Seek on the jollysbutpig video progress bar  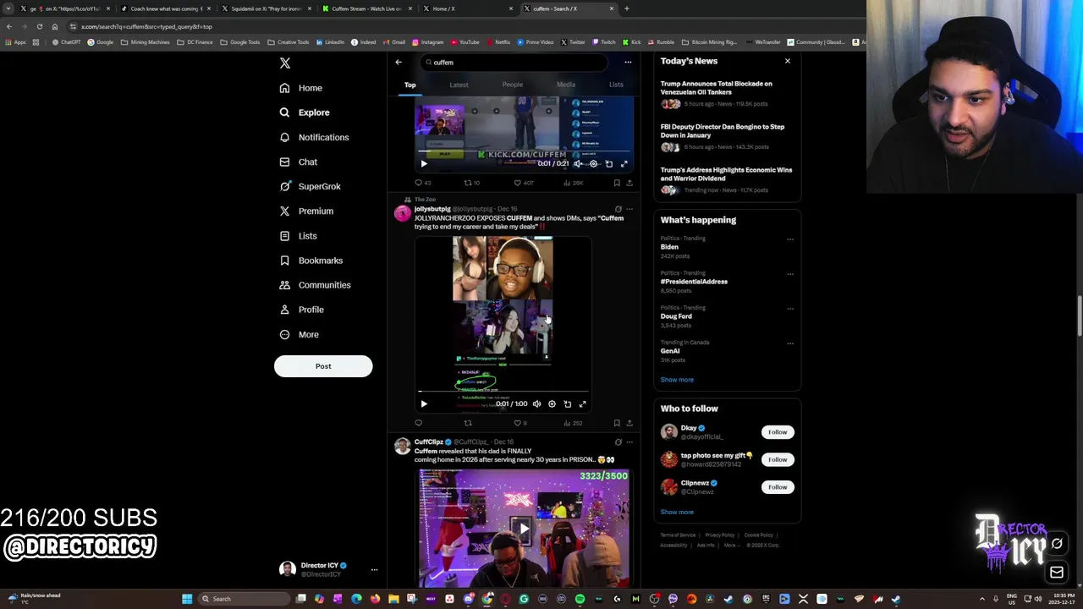[x=503, y=392]
